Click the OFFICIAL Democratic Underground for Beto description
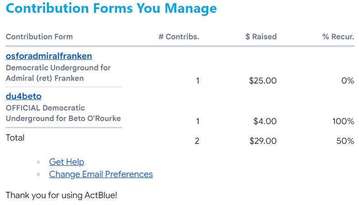The width and height of the screenshot is (359, 205). pyautogui.click(x=63, y=113)
